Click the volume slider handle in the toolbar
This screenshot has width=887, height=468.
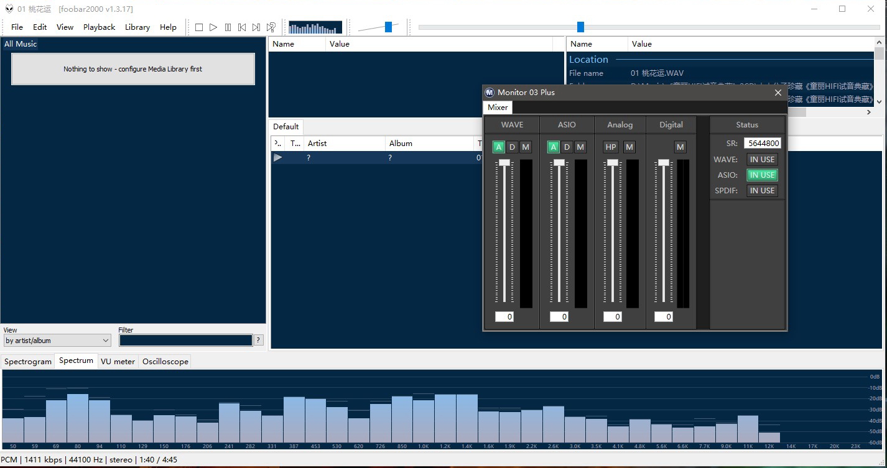[388, 27]
